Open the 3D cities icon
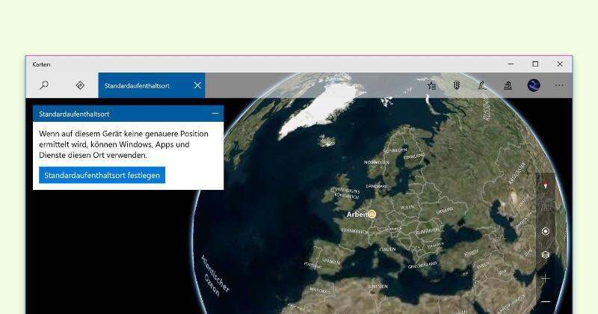This screenshot has height=314, width=598. (x=508, y=85)
